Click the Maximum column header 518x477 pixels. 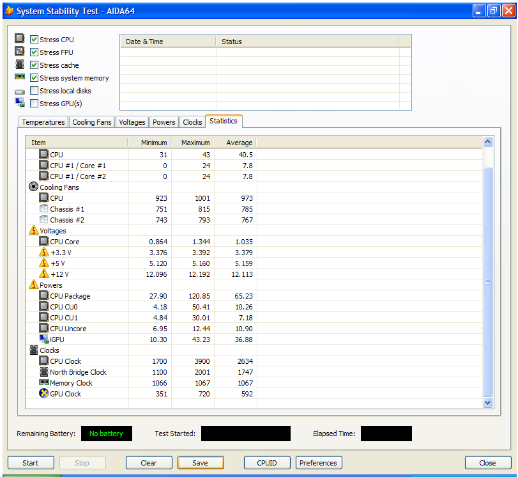[x=192, y=143]
